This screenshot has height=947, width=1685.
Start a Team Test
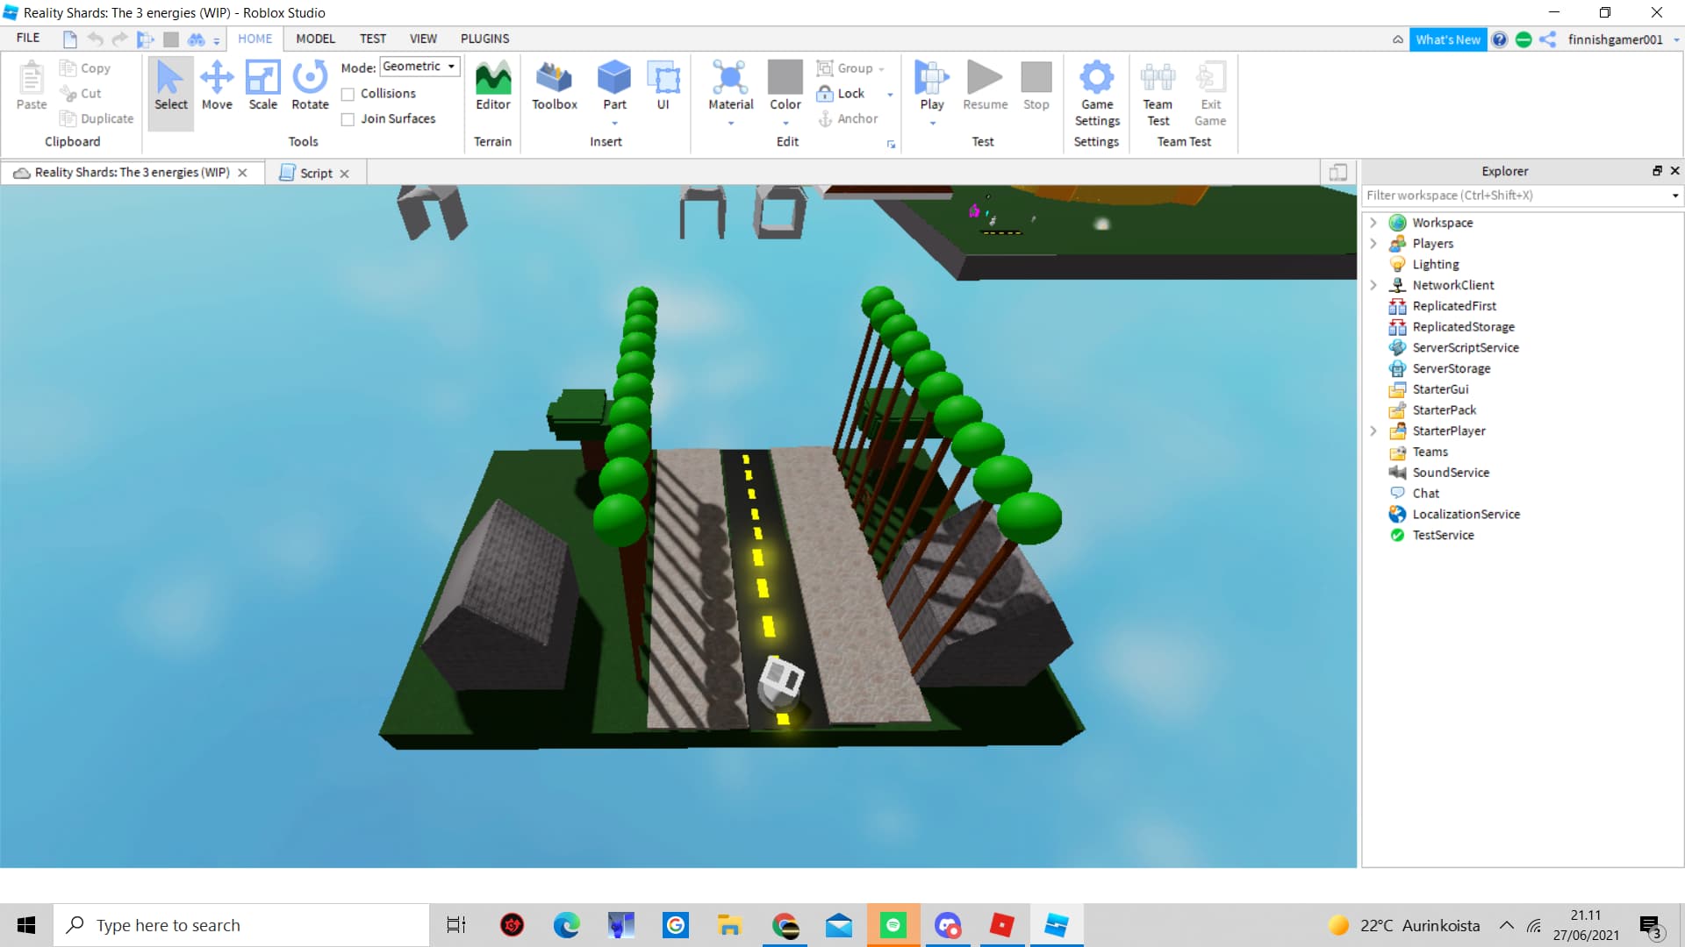tap(1158, 94)
